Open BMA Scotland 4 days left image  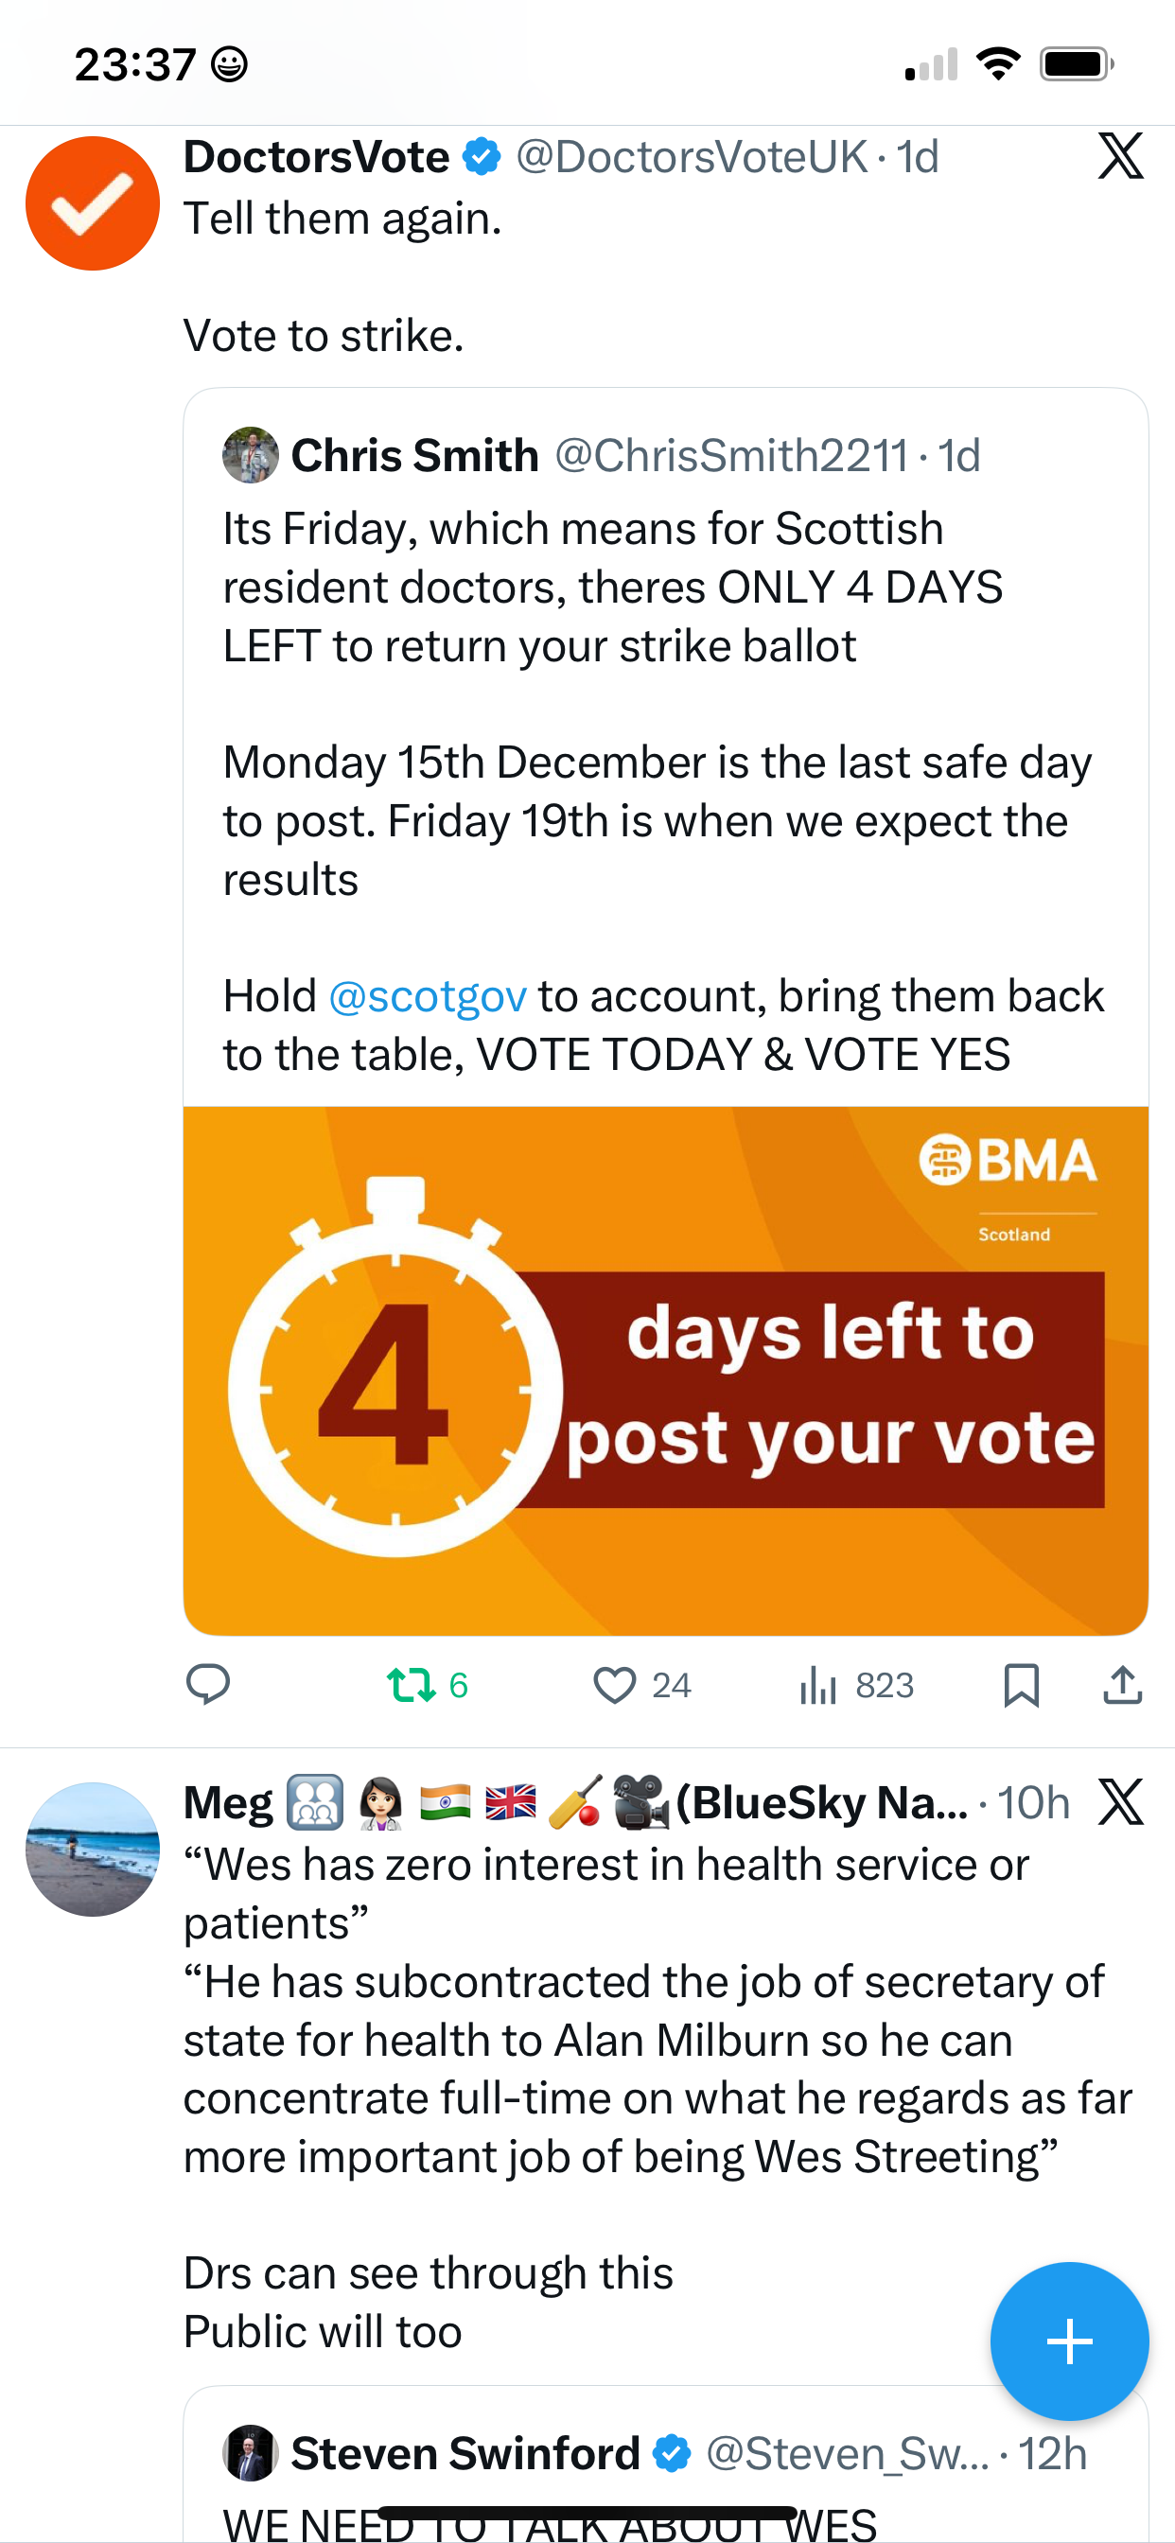(665, 1370)
